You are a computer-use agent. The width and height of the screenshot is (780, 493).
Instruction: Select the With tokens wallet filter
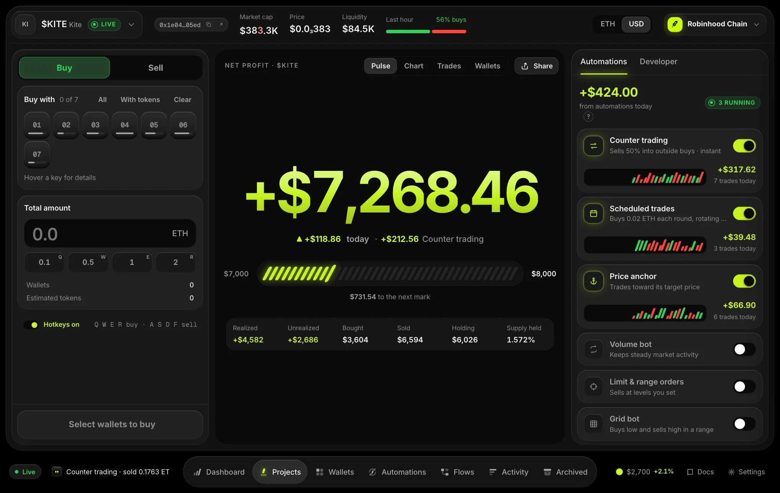[x=140, y=99]
